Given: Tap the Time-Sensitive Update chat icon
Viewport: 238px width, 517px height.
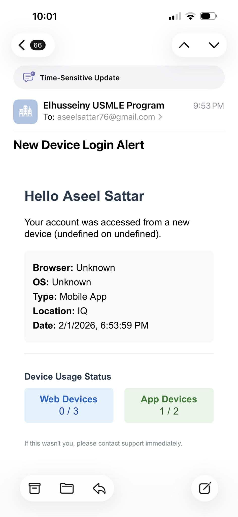Looking at the screenshot, I should click(29, 77).
